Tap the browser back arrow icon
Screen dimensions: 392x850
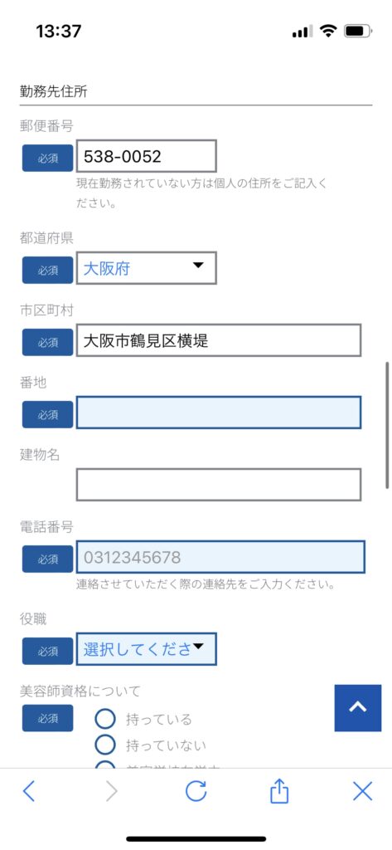click(x=29, y=791)
